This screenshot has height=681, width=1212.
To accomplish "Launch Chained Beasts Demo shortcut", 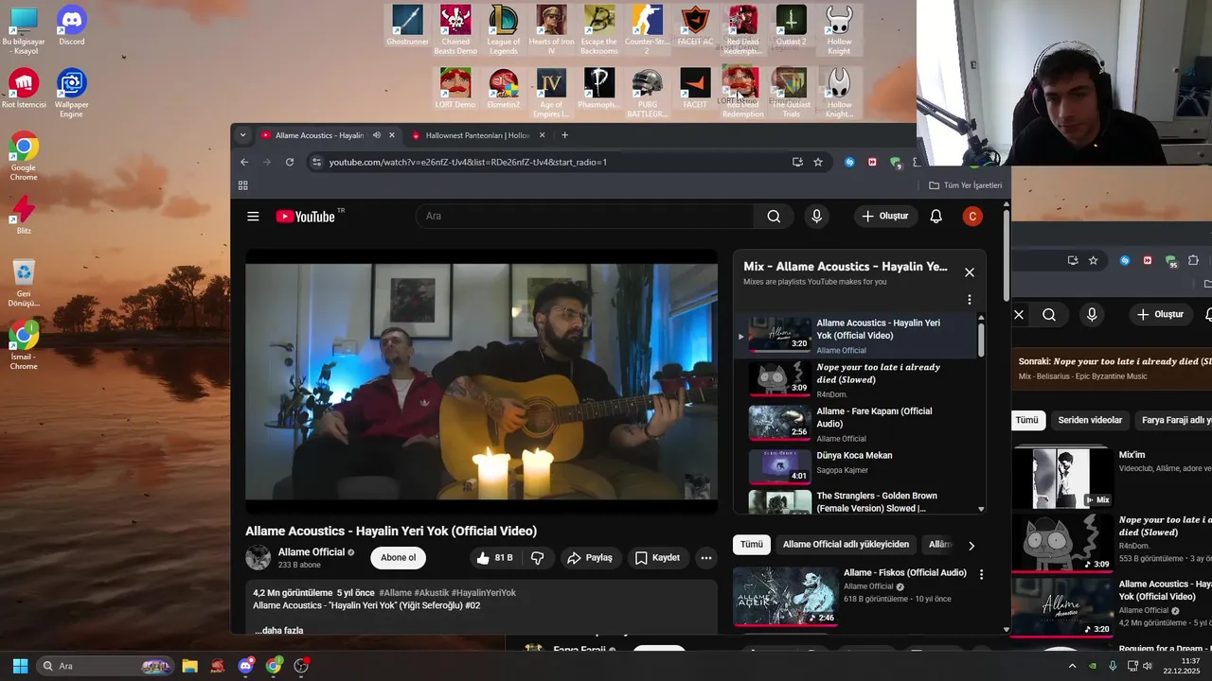I will [x=455, y=28].
